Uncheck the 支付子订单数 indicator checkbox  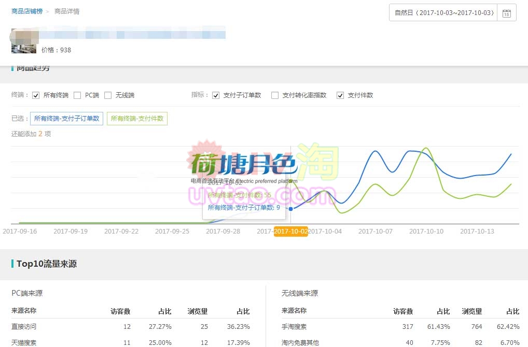coord(216,95)
